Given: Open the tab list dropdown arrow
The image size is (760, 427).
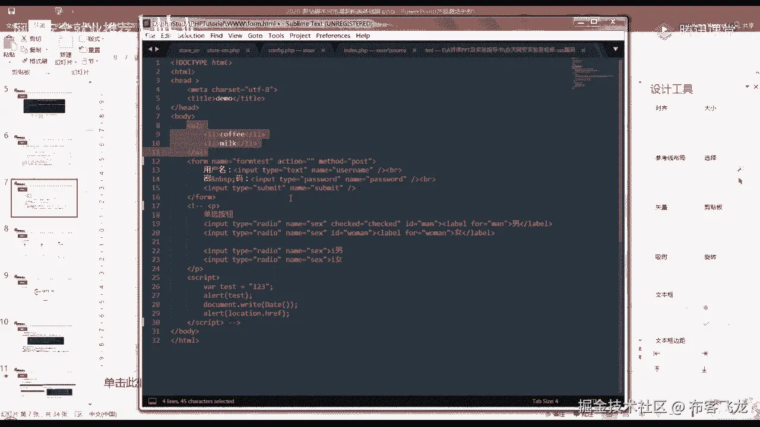Looking at the screenshot, I should (616, 49).
